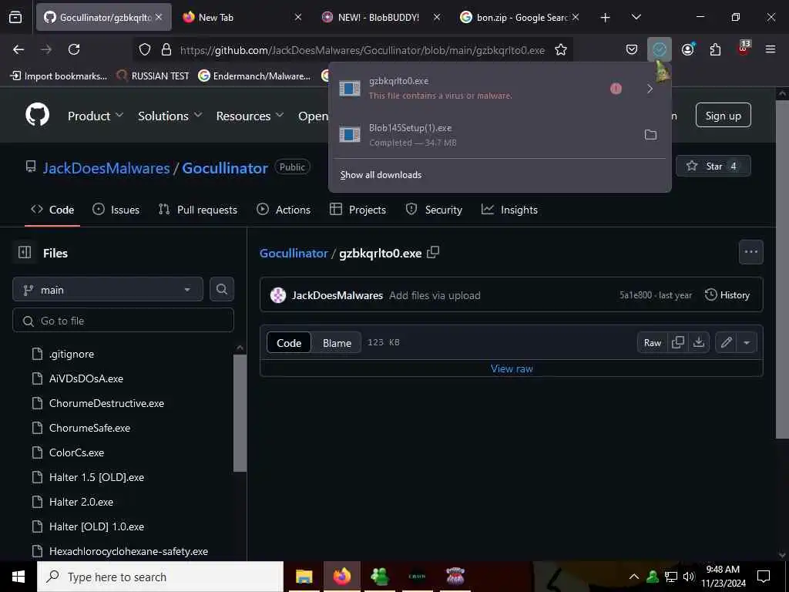789x592 pixels.
Task: Click the Go to file field
Action: 123,320
